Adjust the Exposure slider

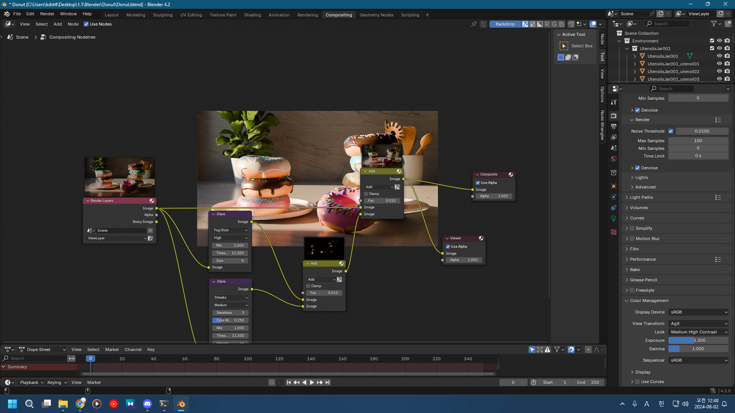pos(698,340)
